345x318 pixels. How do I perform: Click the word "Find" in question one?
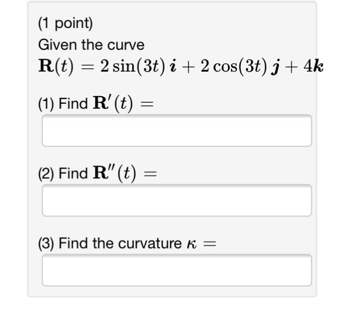coord(69,104)
